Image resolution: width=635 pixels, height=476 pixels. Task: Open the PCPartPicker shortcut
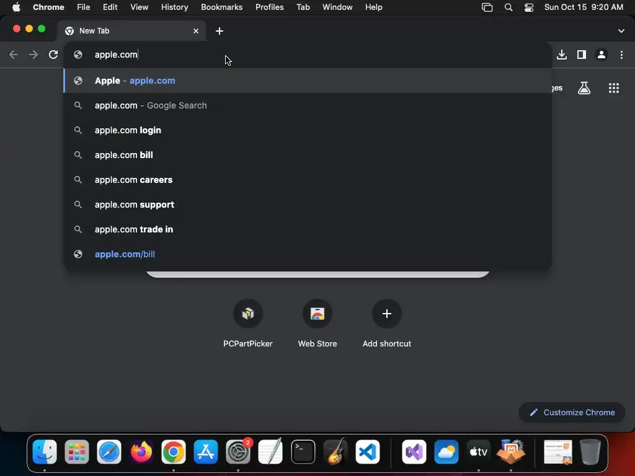point(248,324)
